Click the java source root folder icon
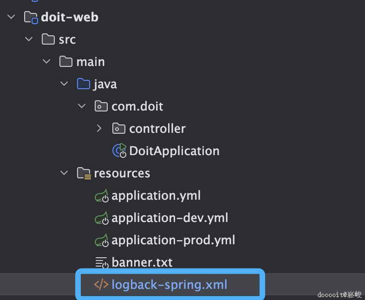This screenshot has width=365, height=300. (84, 84)
